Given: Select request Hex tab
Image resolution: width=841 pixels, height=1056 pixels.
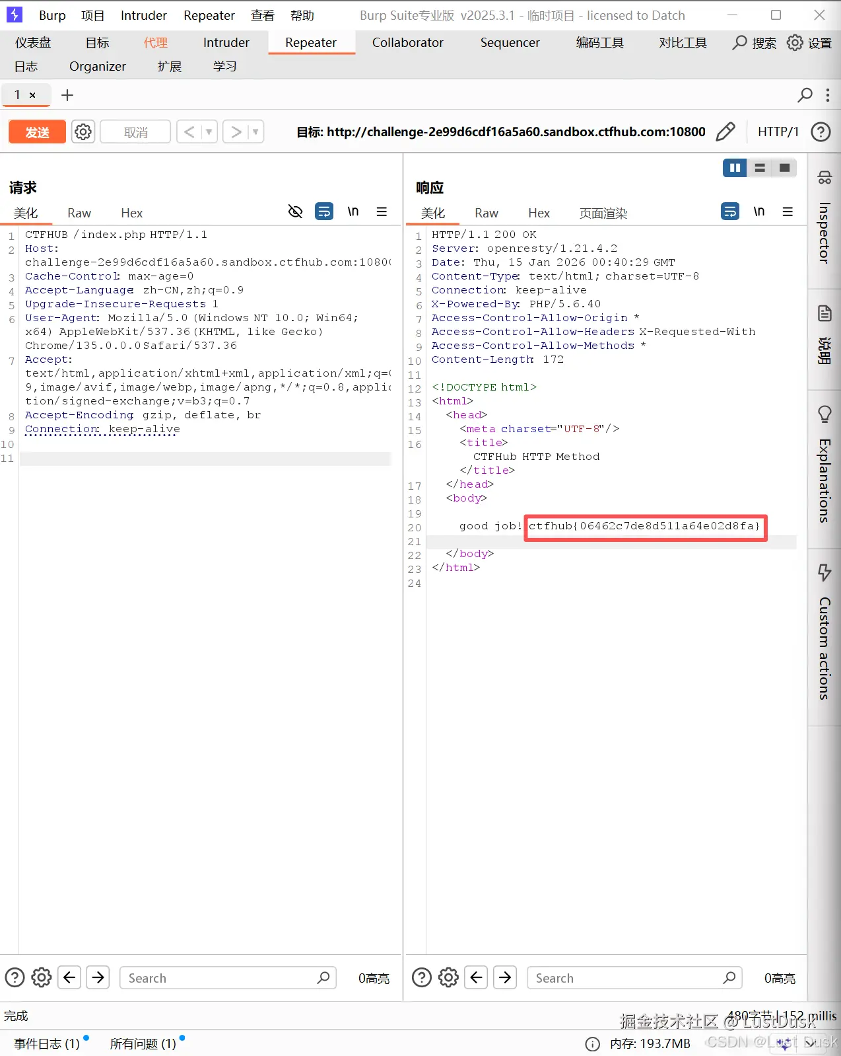Looking at the screenshot, I should (x=132, y=213).
